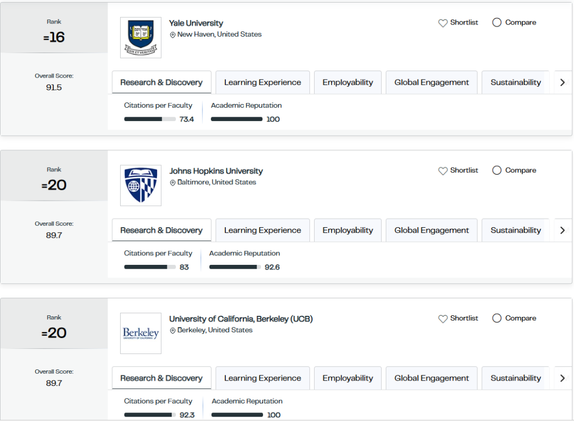Click Berkeley's Academic Reputation 100 bar
574x422 pixels.
click(x=237, y=415)
